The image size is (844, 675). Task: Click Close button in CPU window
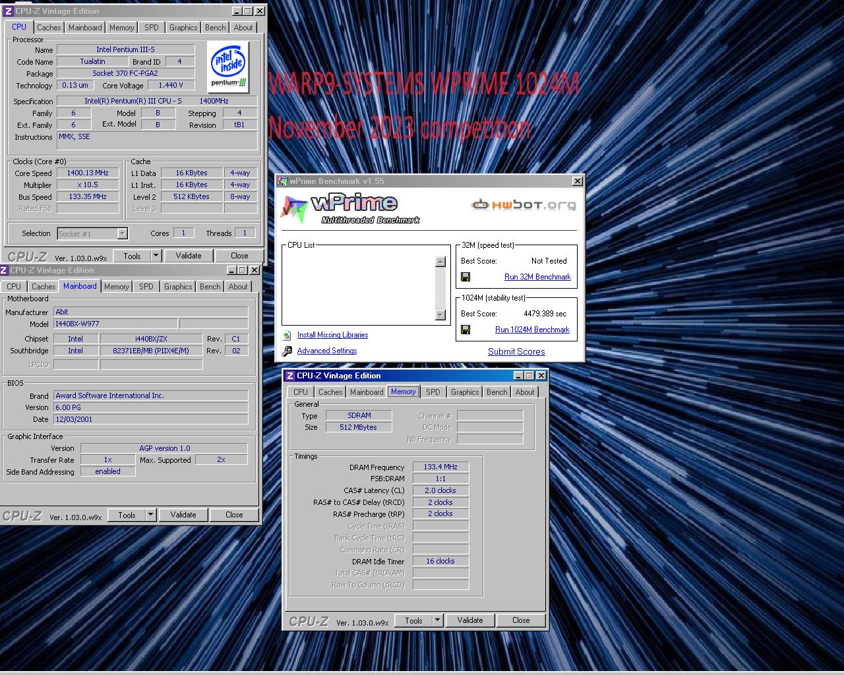(x=239, y=256)
